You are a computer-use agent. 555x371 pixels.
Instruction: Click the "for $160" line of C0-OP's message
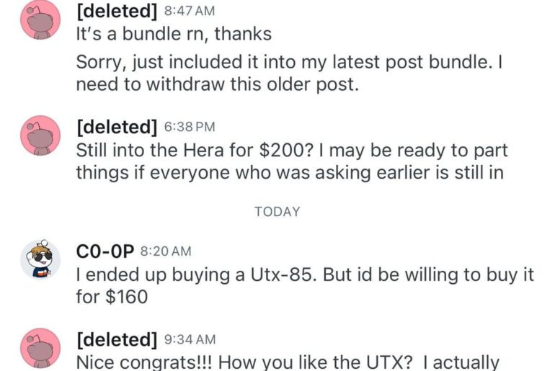(x=112, y=296)
